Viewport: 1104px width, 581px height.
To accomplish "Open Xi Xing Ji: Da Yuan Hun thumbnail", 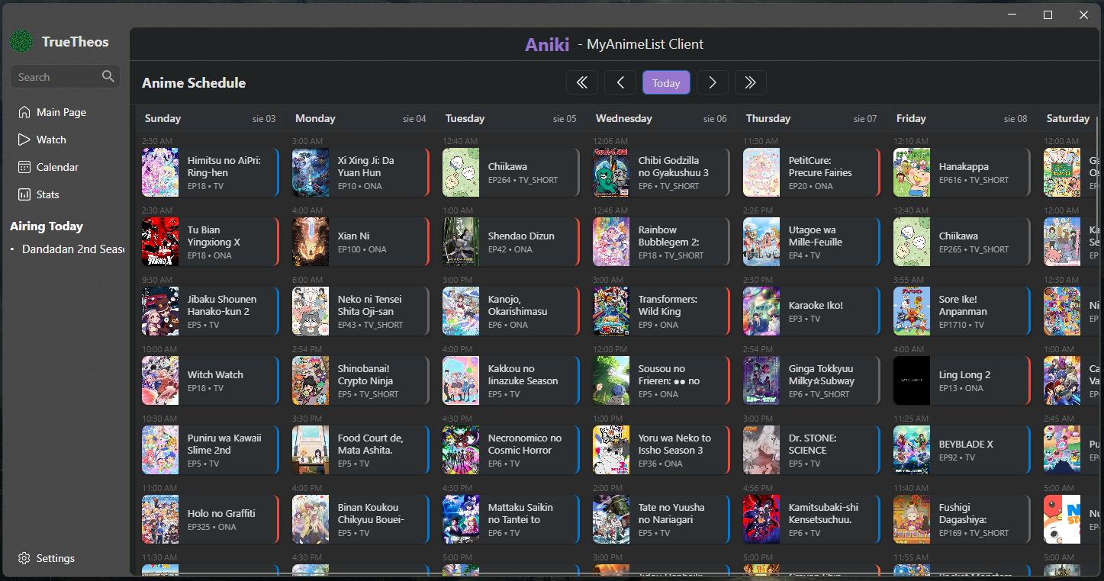I will [x=311, y=172].
